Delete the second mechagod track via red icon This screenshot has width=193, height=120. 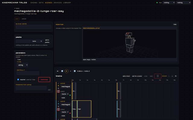pos(58,109)
